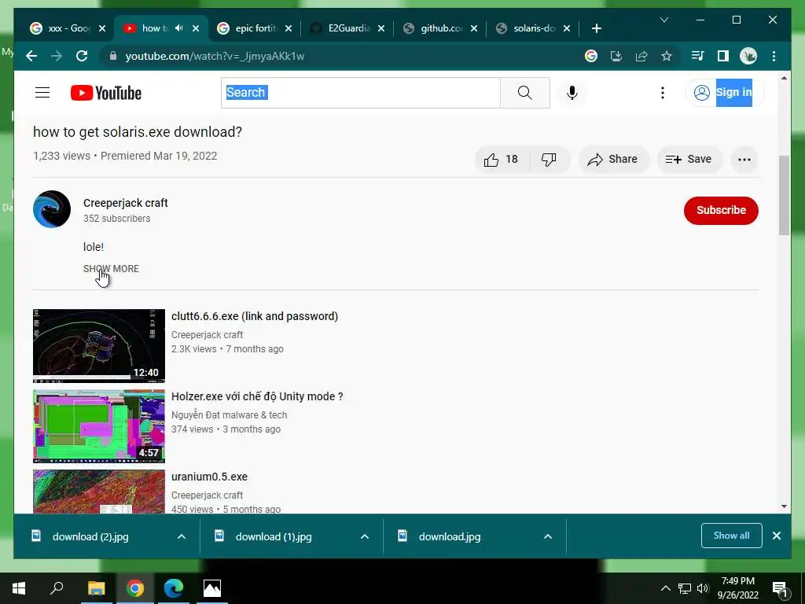Install the app from the address bar
805x604 pixels.
click(x=616, y=56)
